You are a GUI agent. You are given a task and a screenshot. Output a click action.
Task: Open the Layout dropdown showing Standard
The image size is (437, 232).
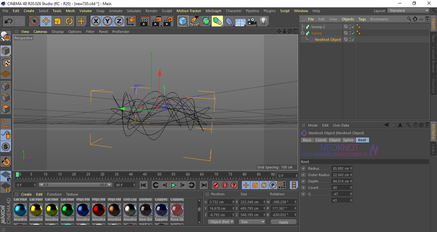pos(409,11)
